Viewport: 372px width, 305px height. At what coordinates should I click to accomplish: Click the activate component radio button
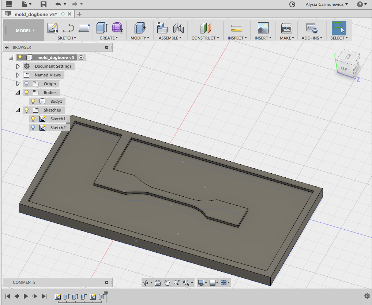point(81,58)
